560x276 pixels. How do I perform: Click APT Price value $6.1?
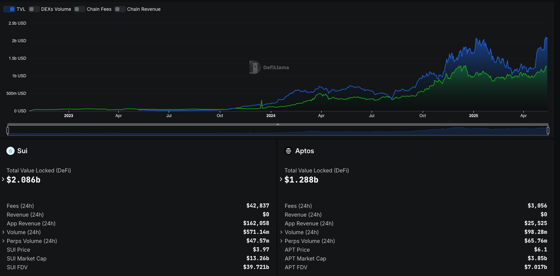(540, 250)
